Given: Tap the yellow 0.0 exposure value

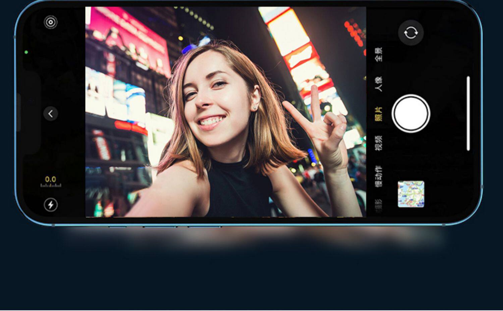Looking at the screenshot, I should tap(51, 179).
